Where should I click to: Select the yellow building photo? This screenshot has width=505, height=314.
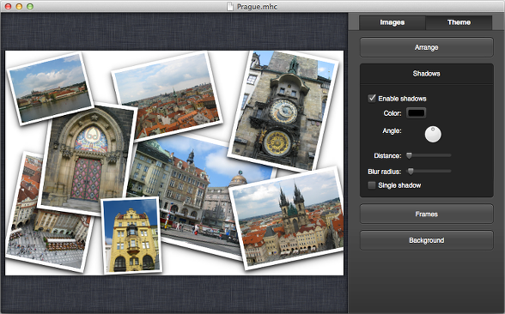tap(131, 235)
